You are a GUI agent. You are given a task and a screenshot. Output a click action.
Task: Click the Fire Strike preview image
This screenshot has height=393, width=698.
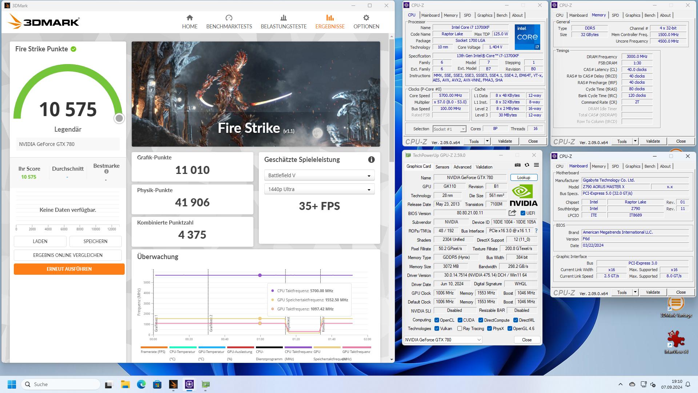tap(256, 94)
